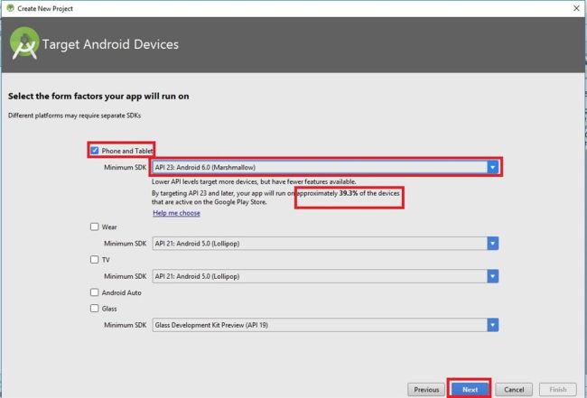Screen dimensions: 587x398
Task: Click the small Android icon in title bar
Action: (10, 8)
